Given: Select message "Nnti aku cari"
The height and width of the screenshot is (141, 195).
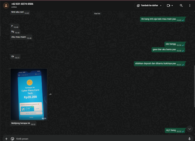Looking at the screenshot, I should 20,12.
